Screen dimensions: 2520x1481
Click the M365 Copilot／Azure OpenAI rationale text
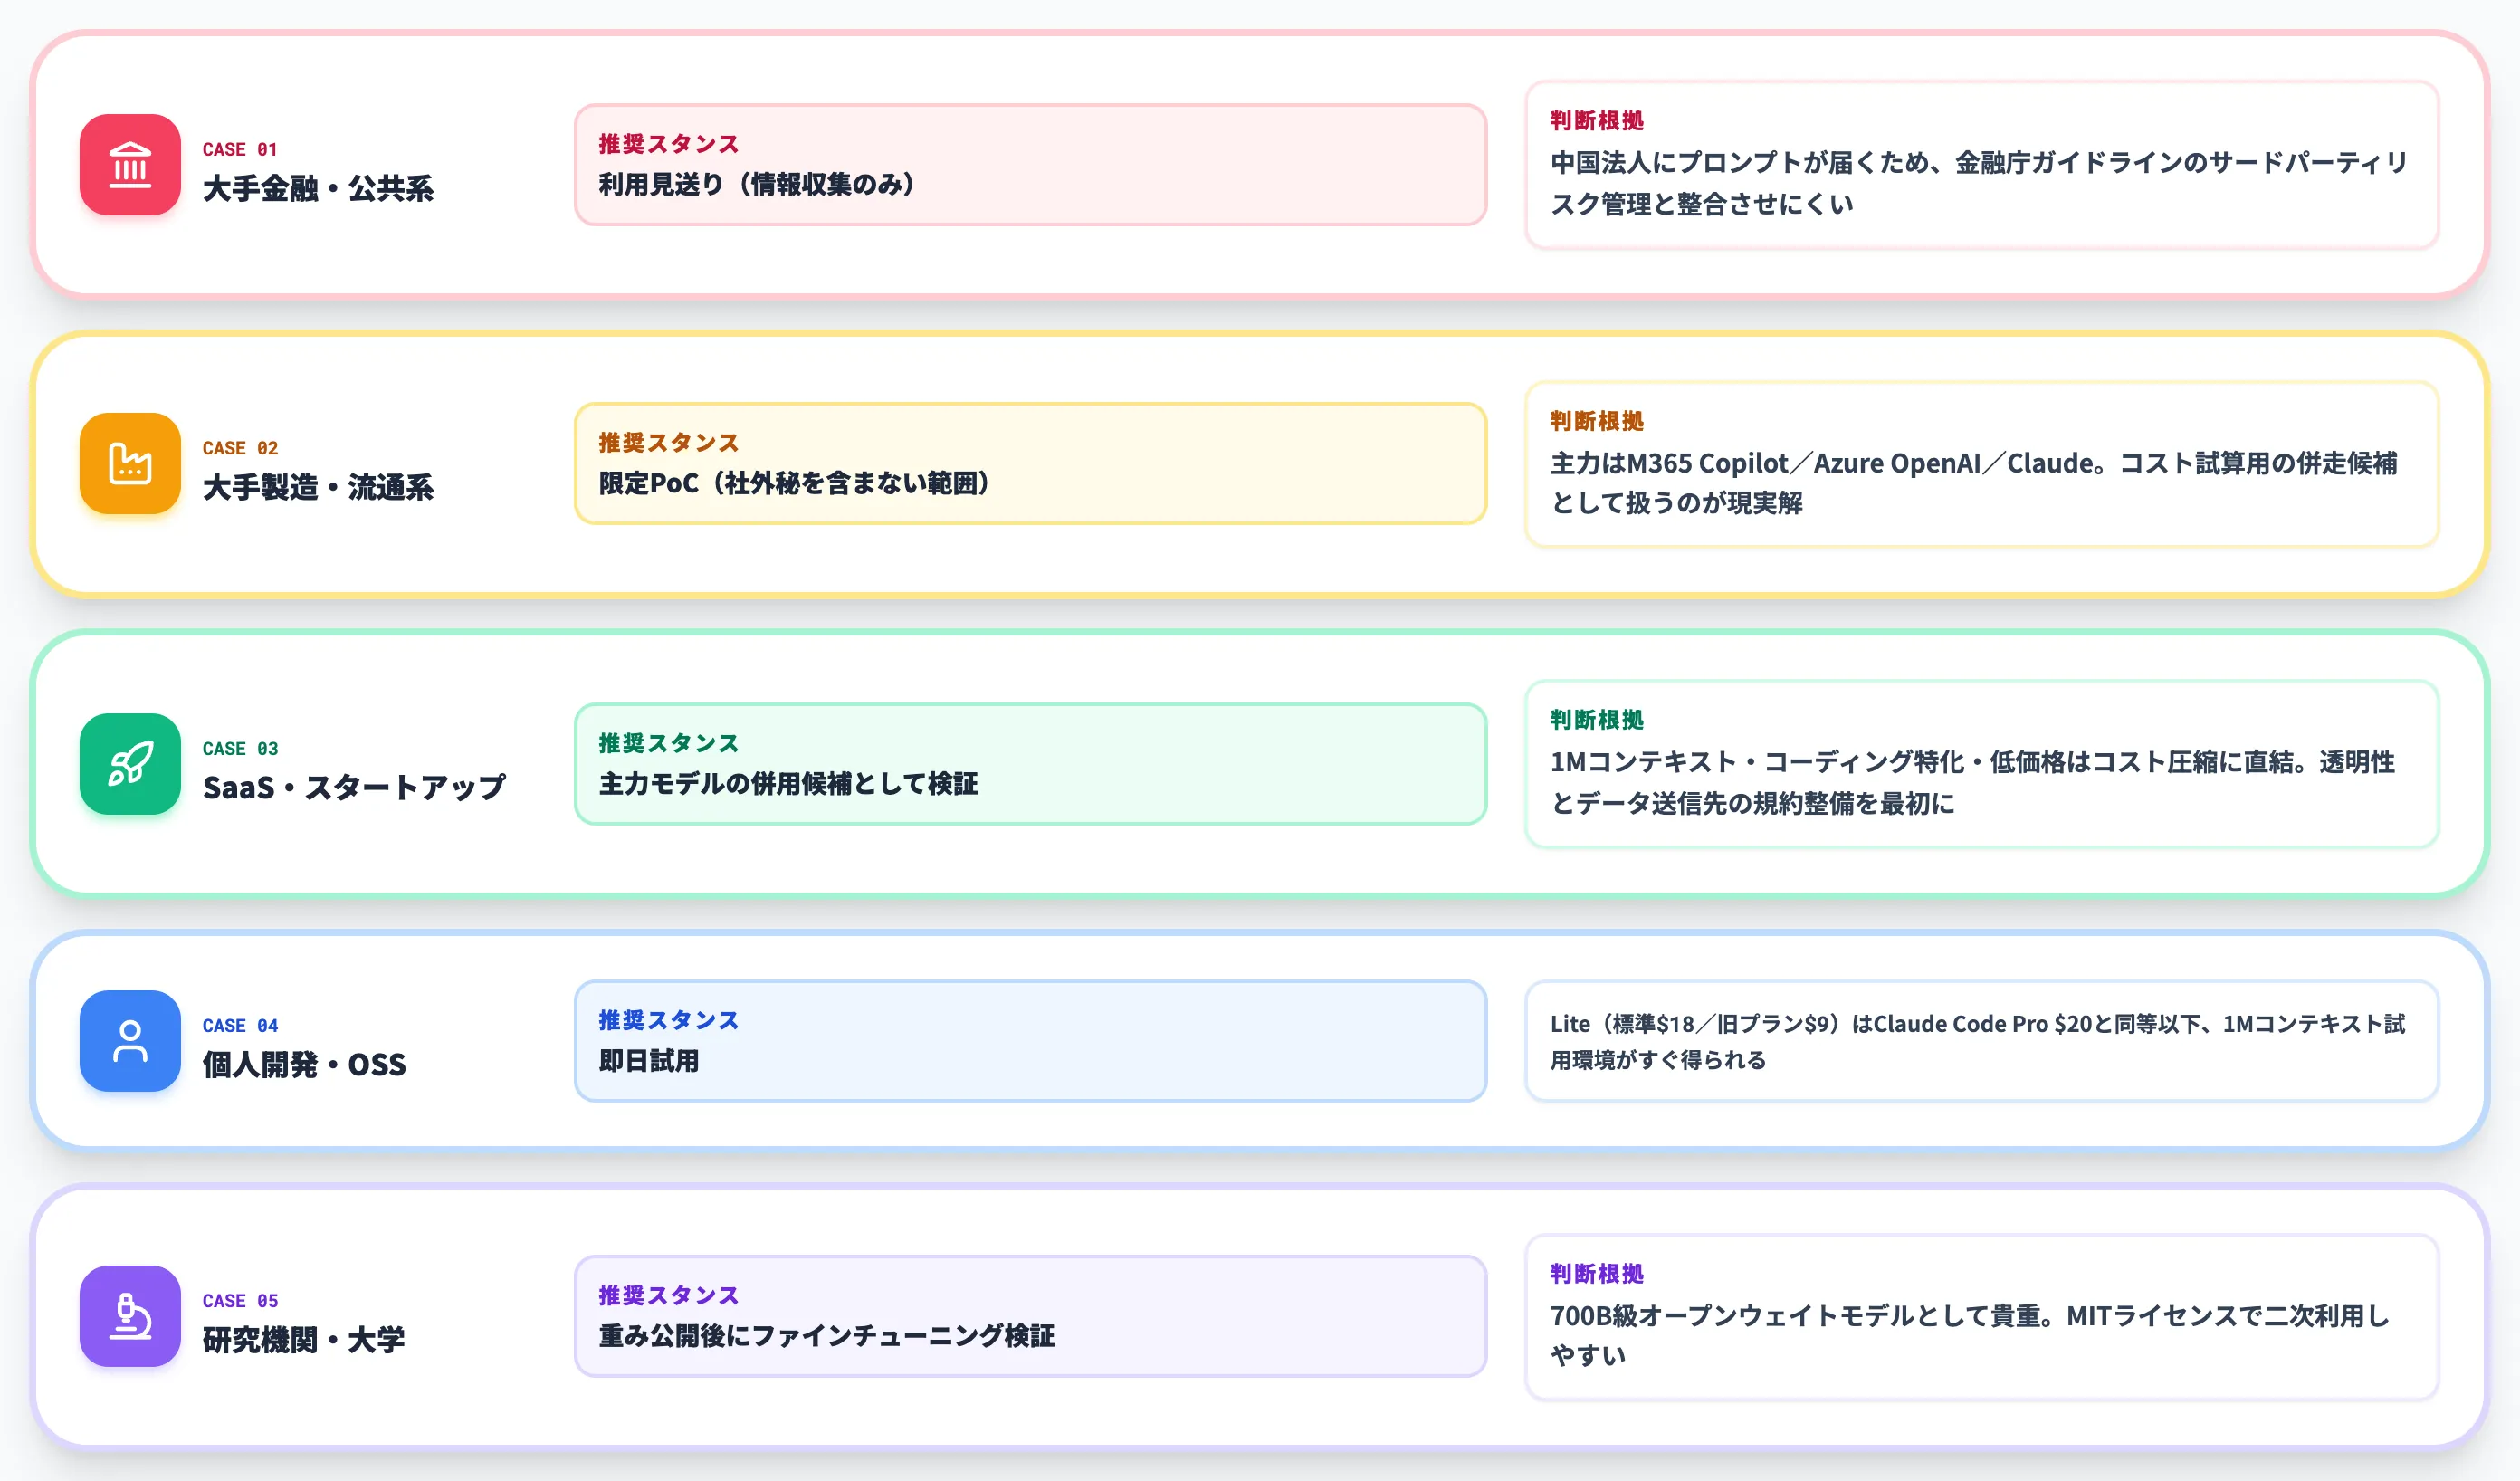1974,483
